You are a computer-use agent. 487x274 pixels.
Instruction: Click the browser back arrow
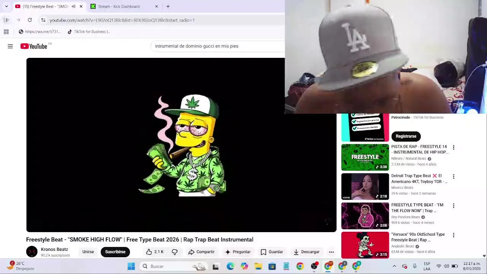click(6, 20)
